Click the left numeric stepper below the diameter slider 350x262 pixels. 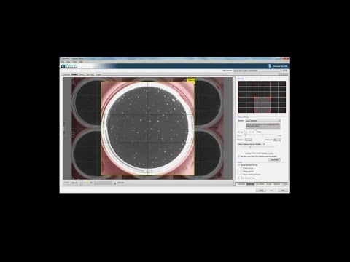pos(248,140)
